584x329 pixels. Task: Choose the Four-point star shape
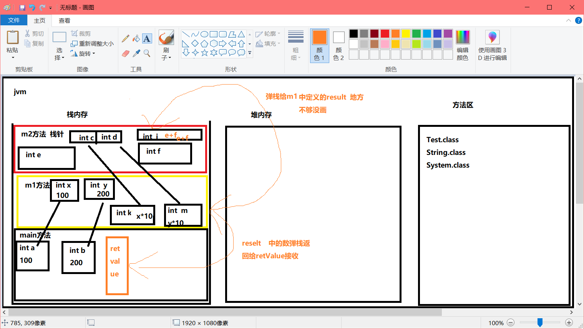(195, 53)
